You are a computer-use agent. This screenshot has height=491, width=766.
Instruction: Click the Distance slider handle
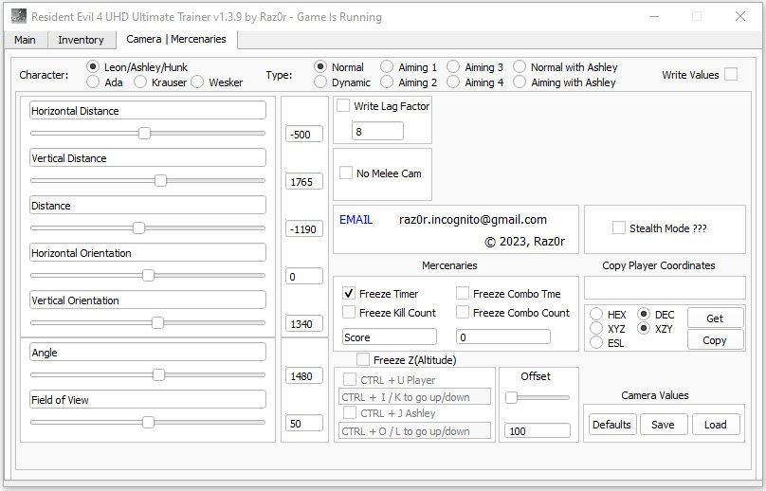coord(138,227)
